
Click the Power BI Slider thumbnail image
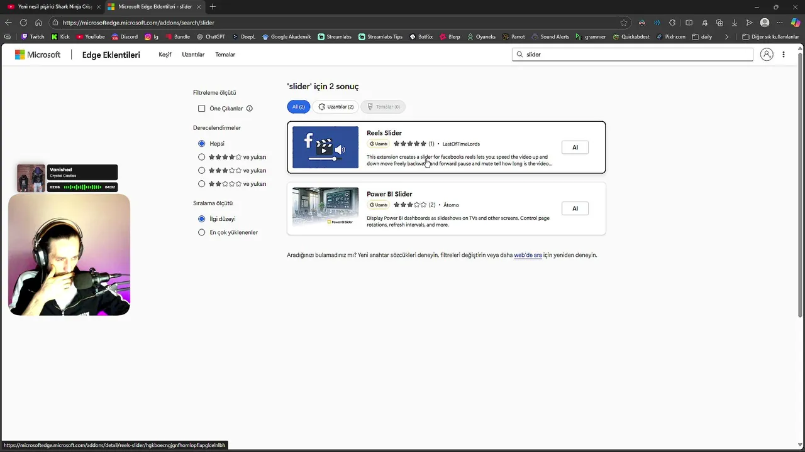pyautogui.click(x=325, y=207)
